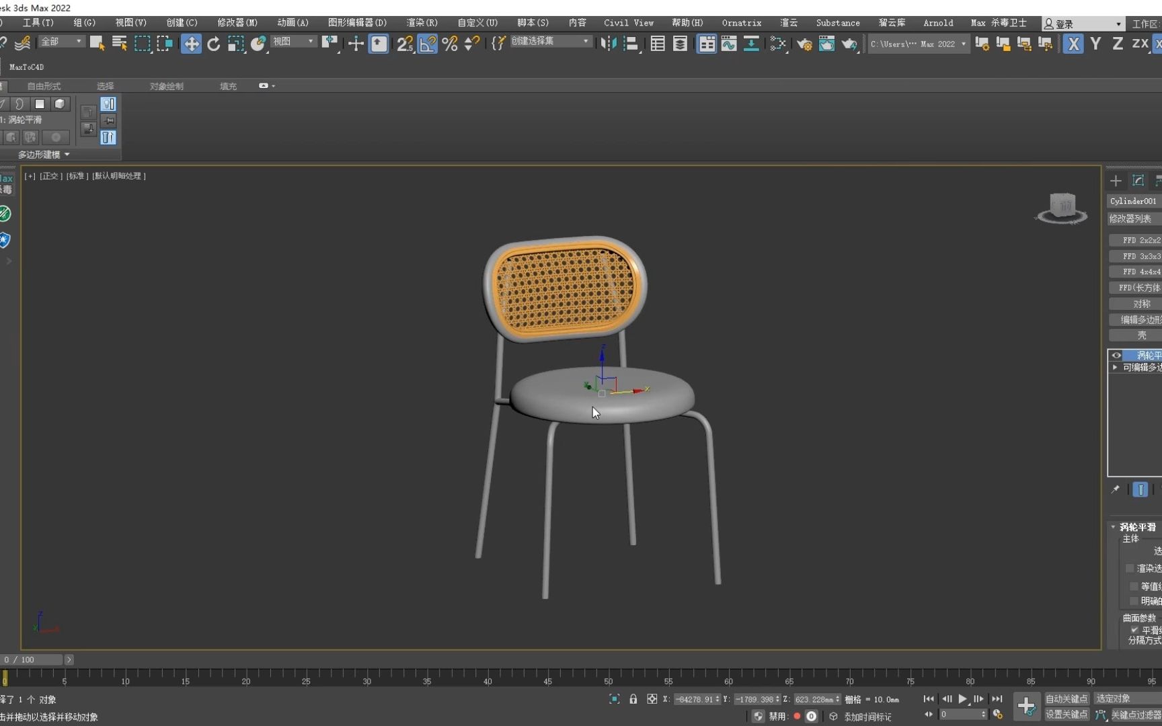Expand the 可编辑多边形 modifier entry

1116,368
